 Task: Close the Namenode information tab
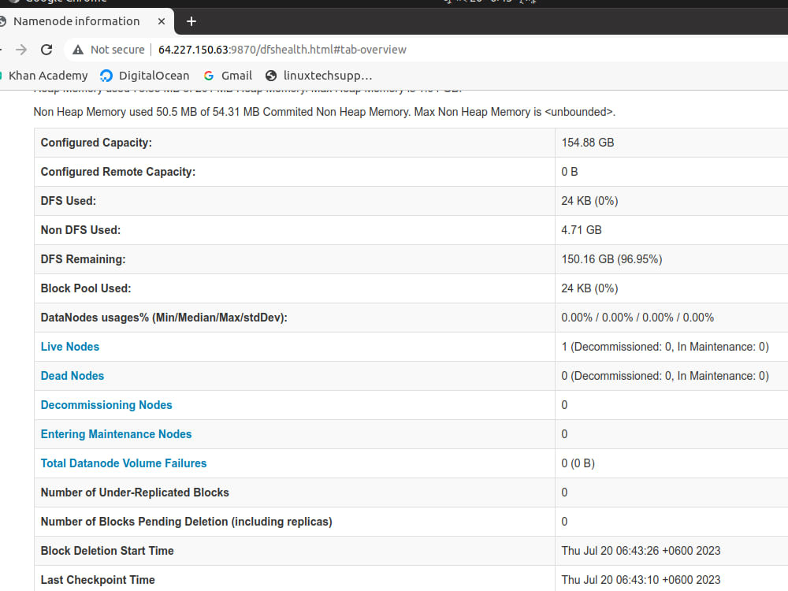click(x=162, y=21)
